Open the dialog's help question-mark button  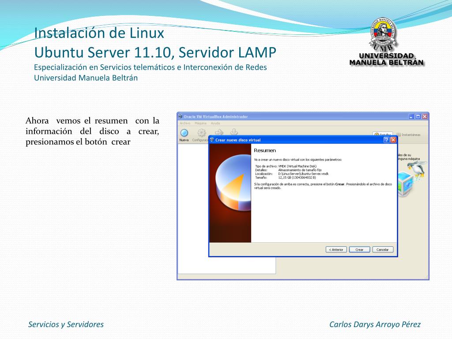386,140
